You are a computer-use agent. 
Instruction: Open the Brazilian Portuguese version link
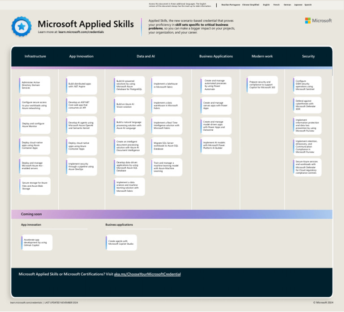point(230,4)
